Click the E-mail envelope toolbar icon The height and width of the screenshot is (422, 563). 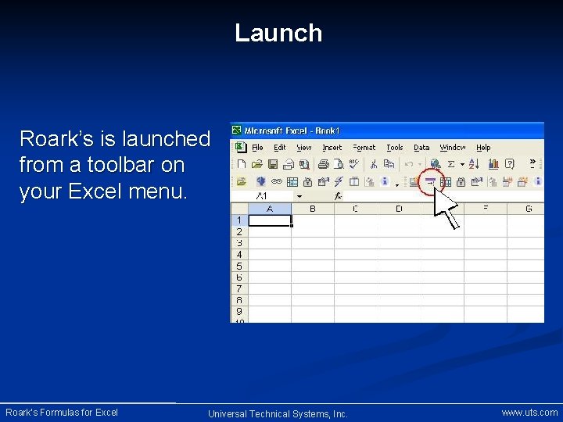click(x=289, y=164)
